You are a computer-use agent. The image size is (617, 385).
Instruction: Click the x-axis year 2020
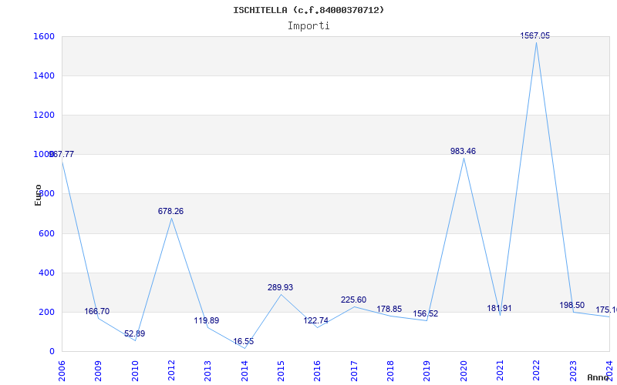point(464,371)
